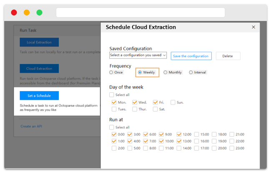The height and width of the screenshot is (173, 271).
Task: Select the Monthly frequency option
Action: (166, 72)
